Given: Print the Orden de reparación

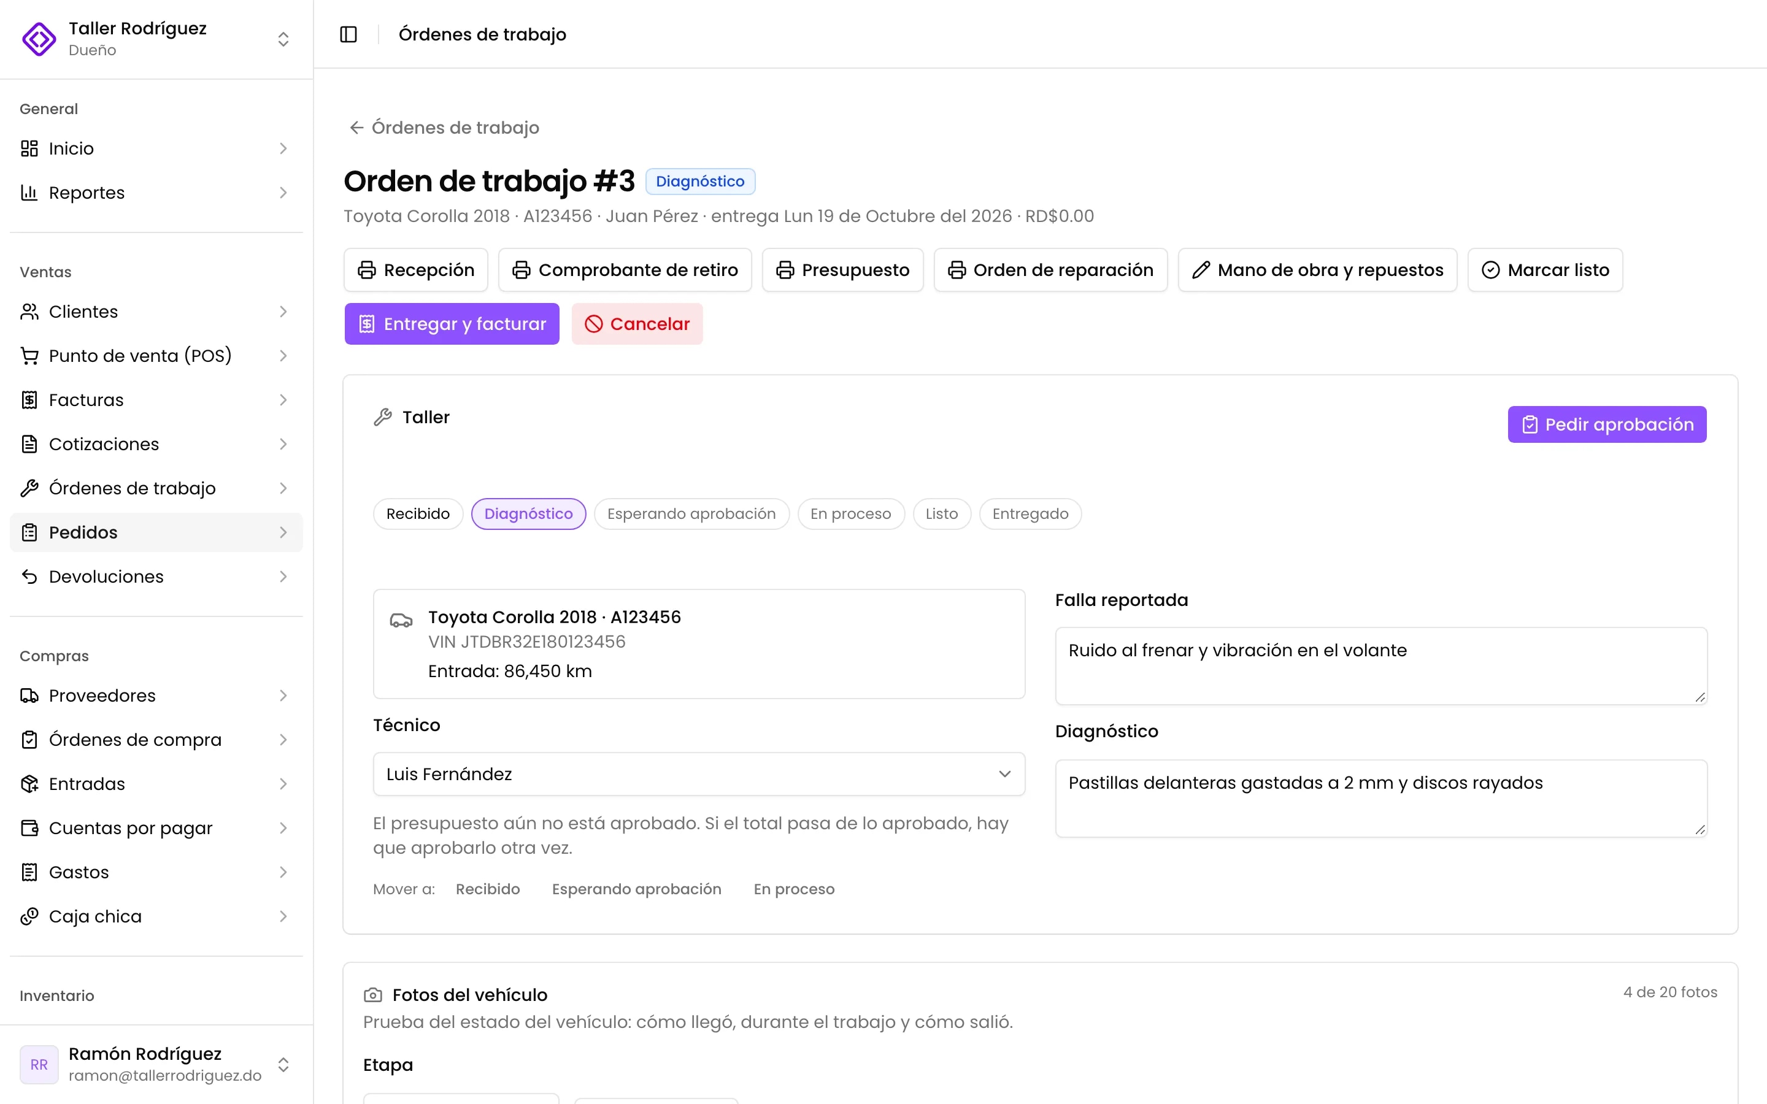Looking at the screenshot, I should point(1051,270).
